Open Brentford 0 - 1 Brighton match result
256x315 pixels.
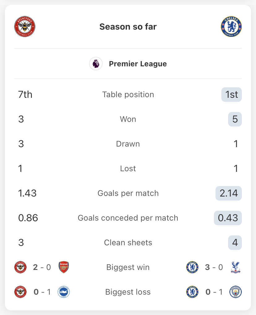[x=42, y=292]
